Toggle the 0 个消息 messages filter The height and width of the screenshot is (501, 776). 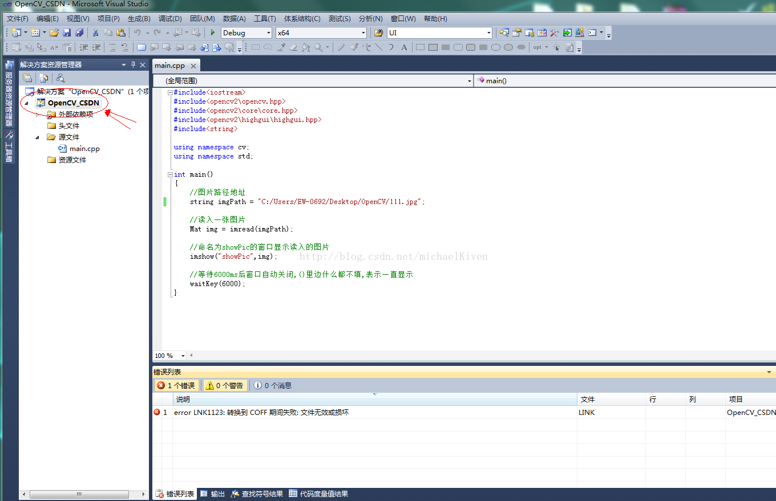coord(273,385)
